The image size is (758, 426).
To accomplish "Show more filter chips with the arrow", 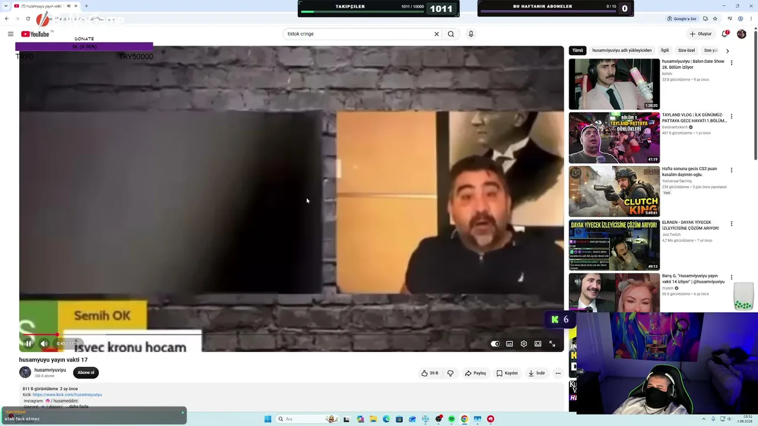I will (x=727, y=51).
